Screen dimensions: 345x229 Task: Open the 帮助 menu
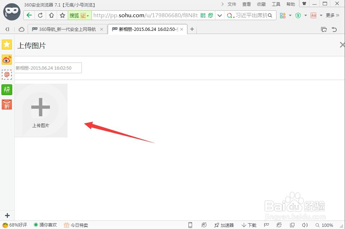click(291, 4)
